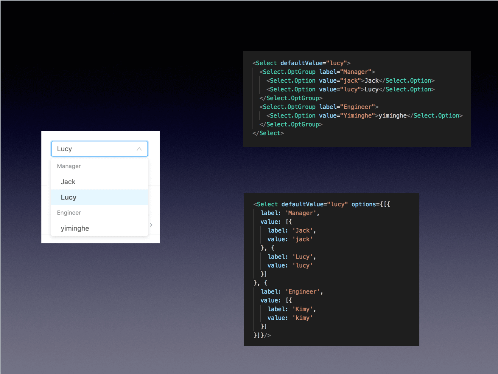The height and width of the screenshot is (374, 498).
Task: Click the Engineer group label in the dropdown
Action: pyautogui.click(x=69, y=213)
